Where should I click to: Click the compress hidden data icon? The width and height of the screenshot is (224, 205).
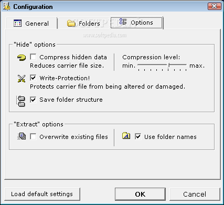(x=22, y=58)
